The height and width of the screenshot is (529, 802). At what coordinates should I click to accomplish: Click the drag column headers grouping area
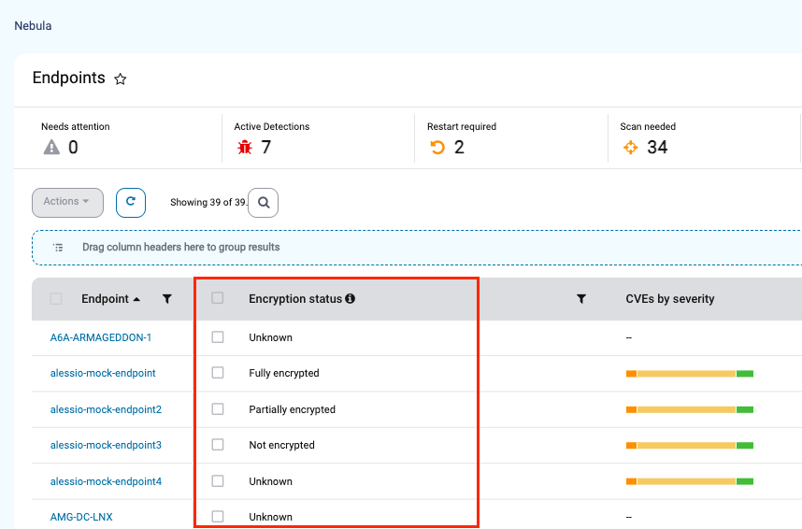pos(417,248)
